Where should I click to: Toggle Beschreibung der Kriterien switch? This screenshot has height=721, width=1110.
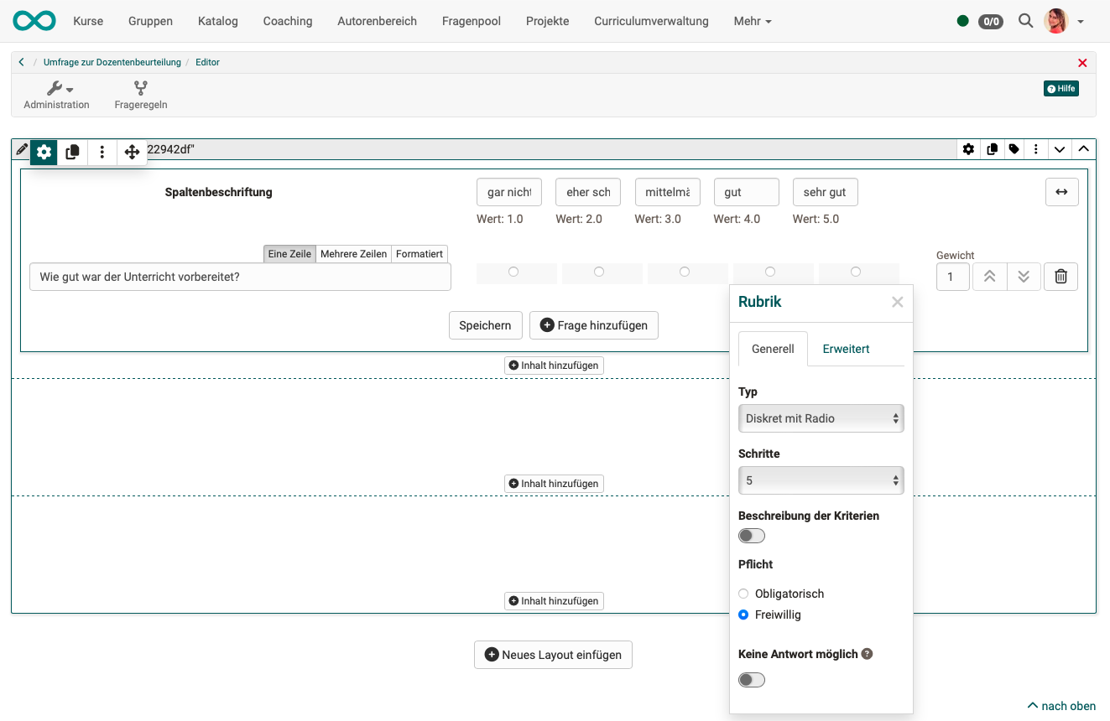point(752,536)
